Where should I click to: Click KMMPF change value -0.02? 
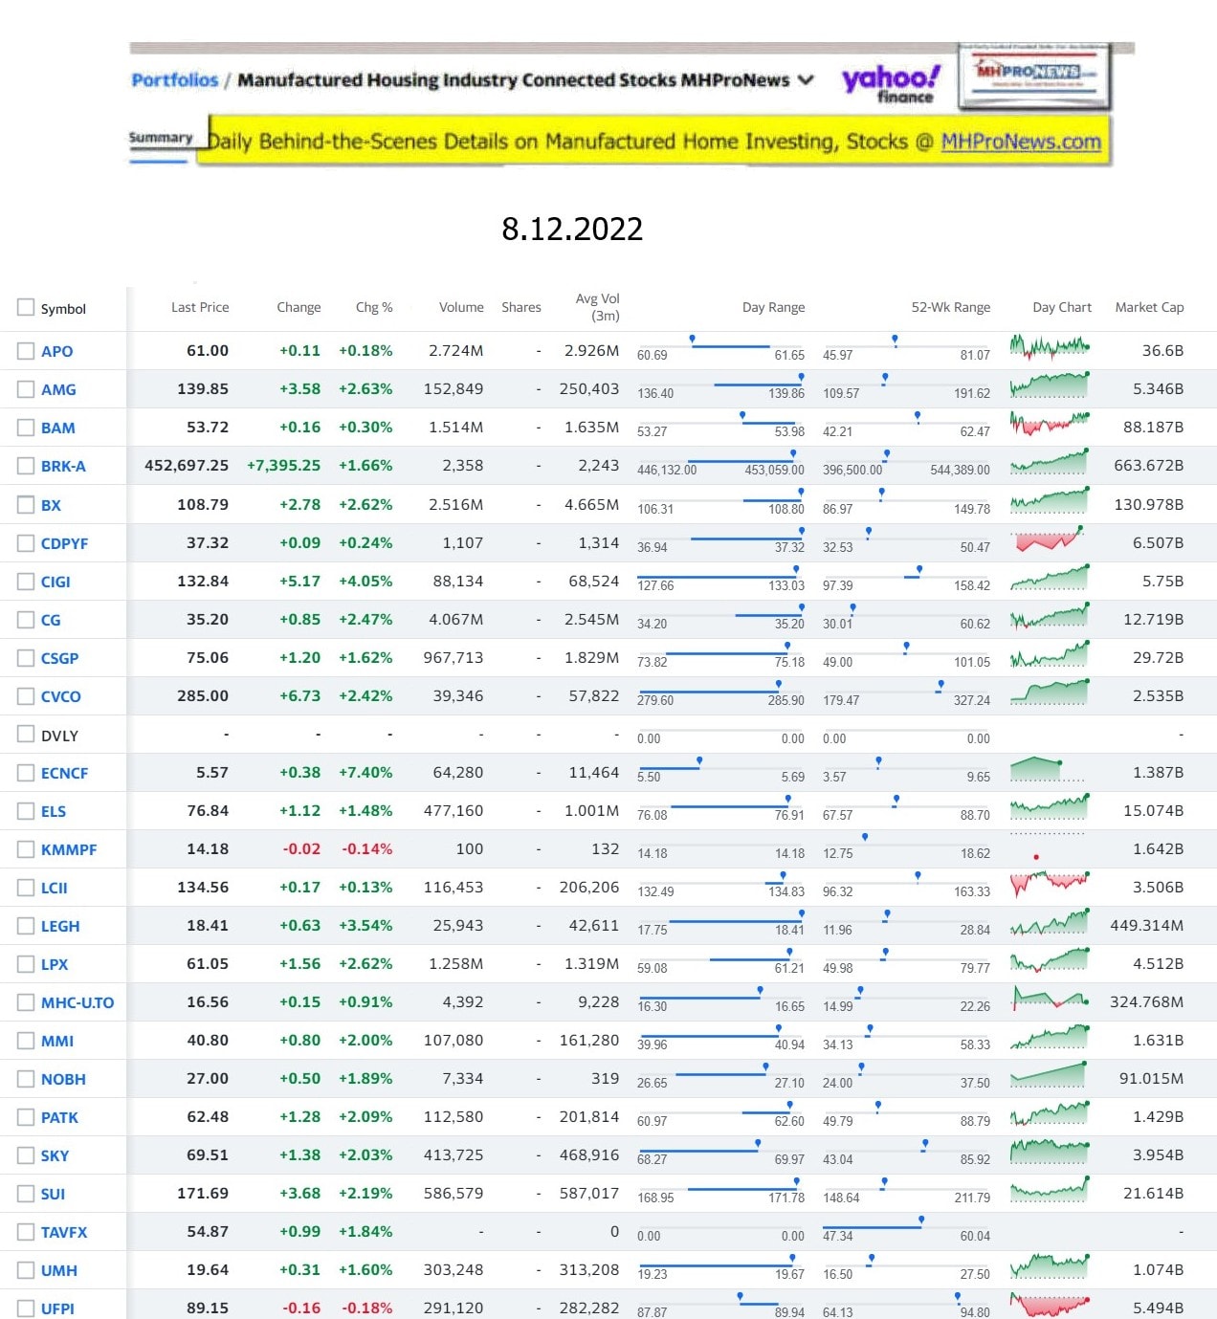click(301, 849)
